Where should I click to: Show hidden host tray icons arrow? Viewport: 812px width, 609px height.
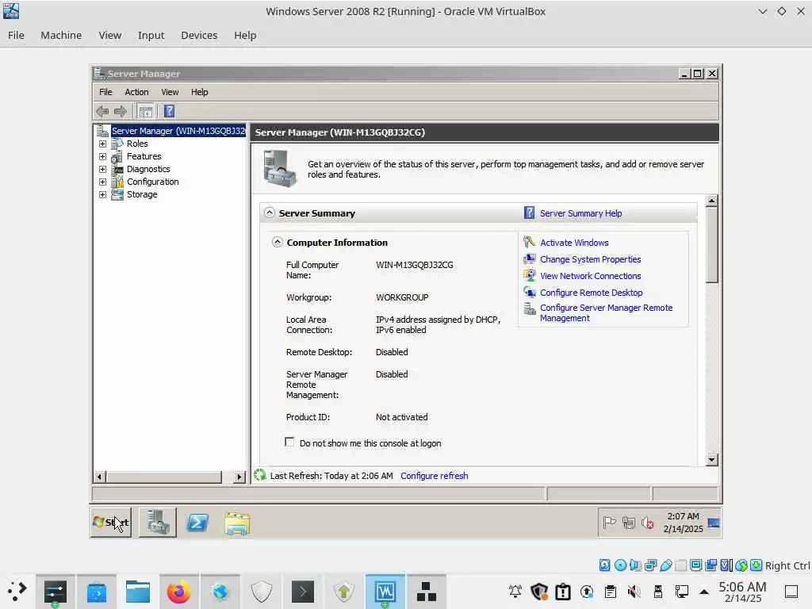(x=704, y=592)
